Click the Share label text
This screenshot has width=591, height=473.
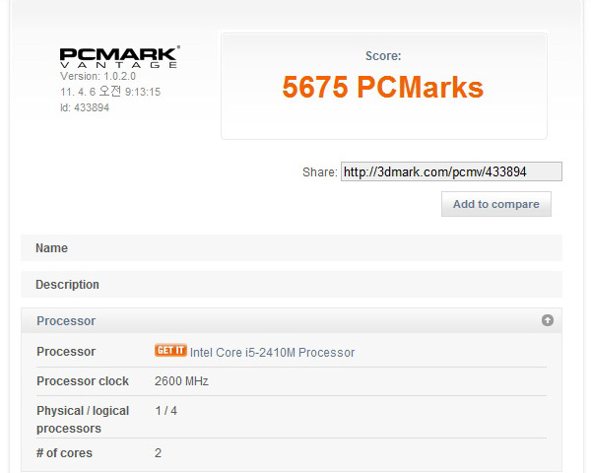click(x=319, y=172)
